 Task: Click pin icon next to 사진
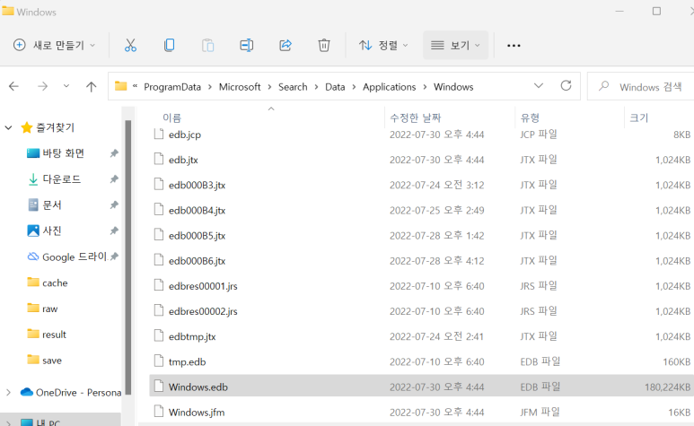[x=114, y=230]
